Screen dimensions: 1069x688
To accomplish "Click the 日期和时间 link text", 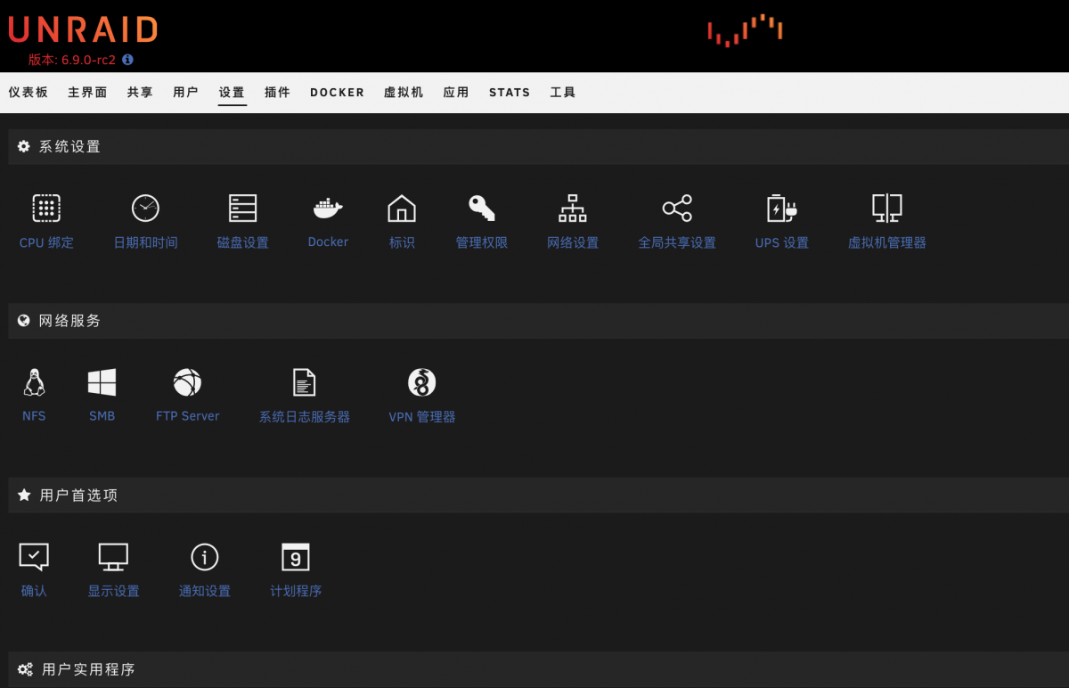I will point(145,242).
